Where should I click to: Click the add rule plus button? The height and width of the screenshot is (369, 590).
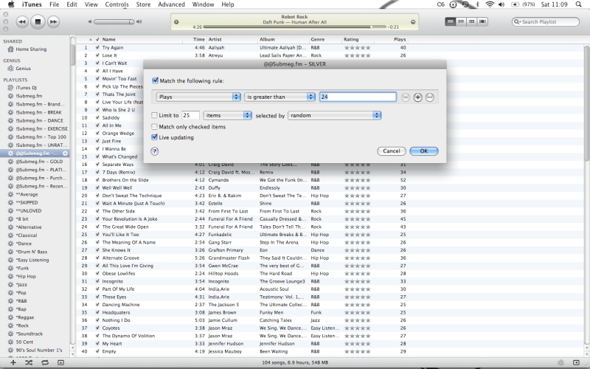tap(417, 97)
